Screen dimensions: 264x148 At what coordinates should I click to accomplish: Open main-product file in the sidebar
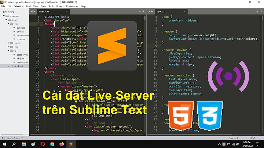click(x=23, y=62)
